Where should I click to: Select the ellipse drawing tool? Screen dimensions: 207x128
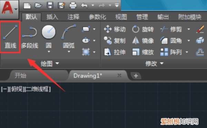click(x=86, y=40)
